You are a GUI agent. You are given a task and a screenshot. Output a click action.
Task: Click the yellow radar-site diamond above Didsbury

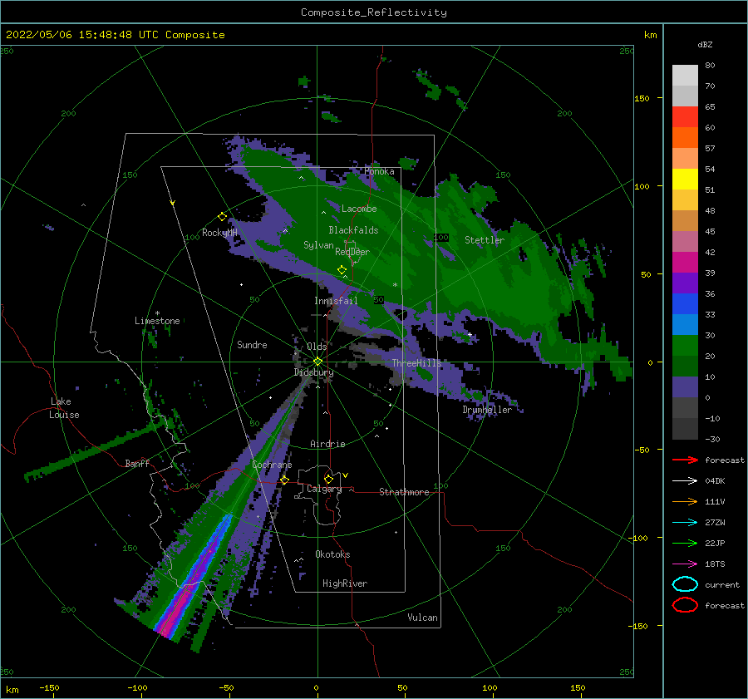coord(317,362)
